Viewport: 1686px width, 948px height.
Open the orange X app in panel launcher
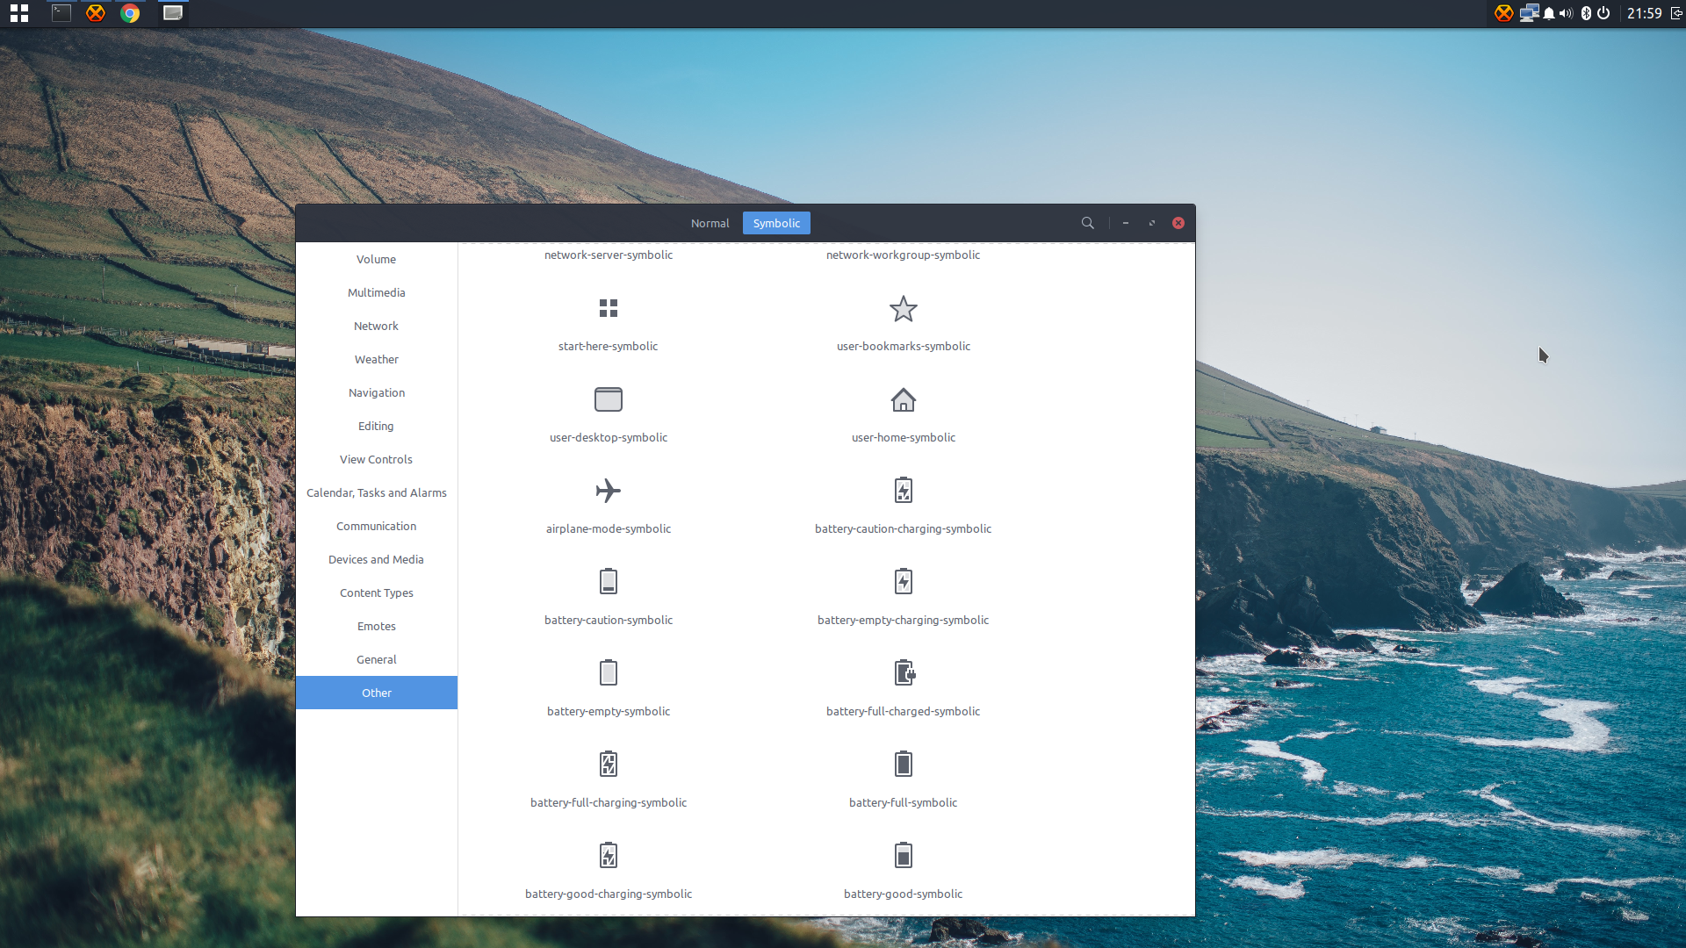click(x=96, y=13)
